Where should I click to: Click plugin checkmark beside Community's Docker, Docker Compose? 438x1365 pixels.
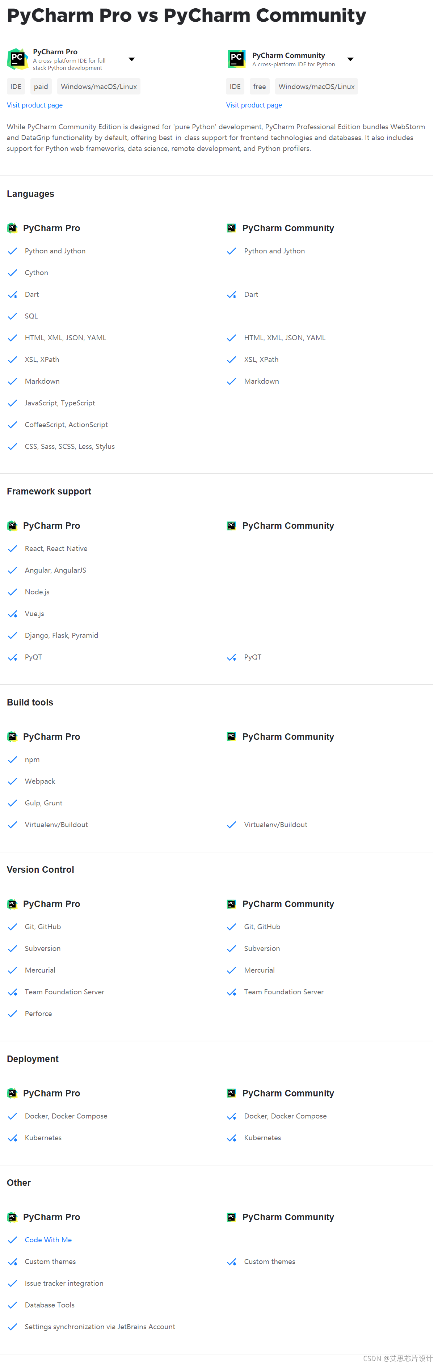coord(231,1116)
